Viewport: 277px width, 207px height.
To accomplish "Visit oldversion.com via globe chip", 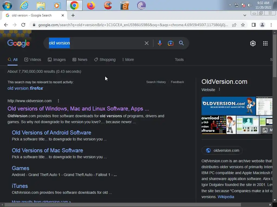I will (222, 150).
